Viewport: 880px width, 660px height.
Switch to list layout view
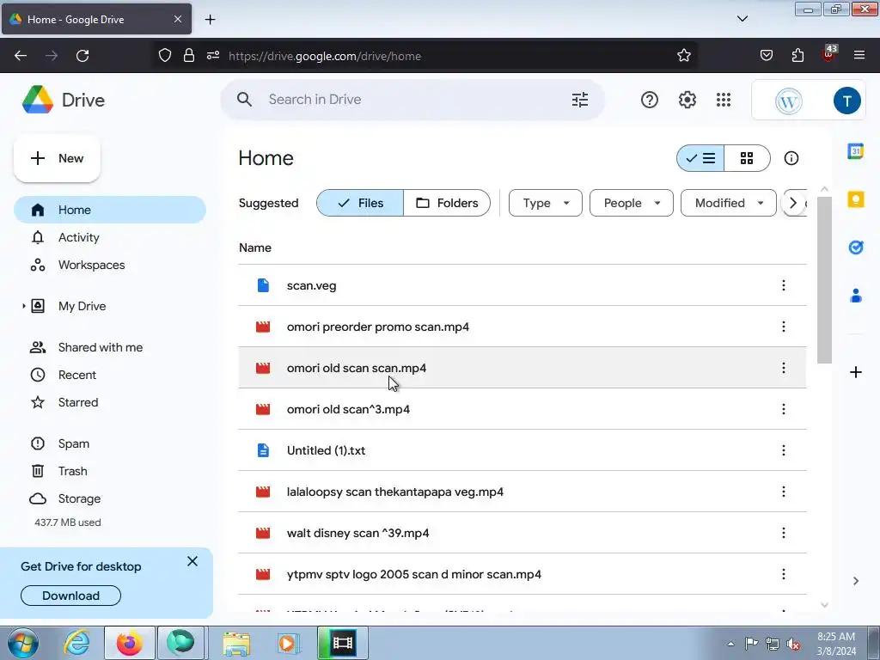coord(700,158)
